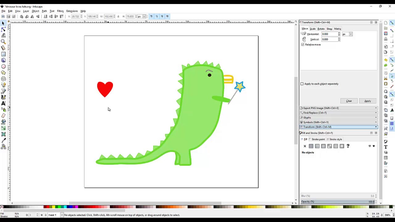Open the Help menu
The width and height of the screenshot is (395, 222).
(83, 11)
